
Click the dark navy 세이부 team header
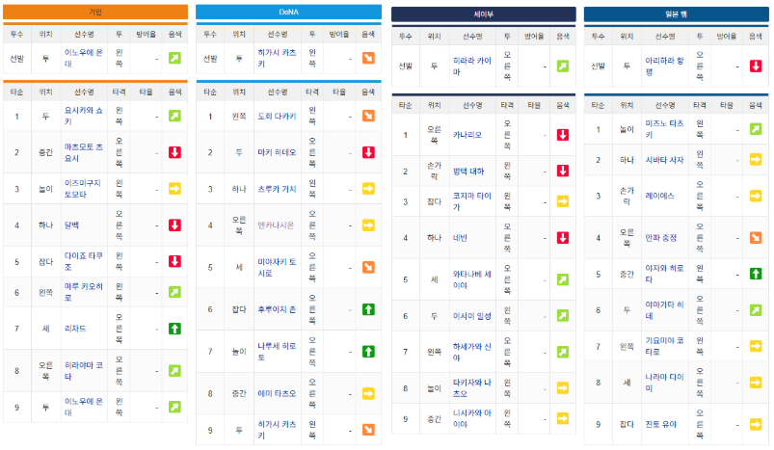(484, 14)
